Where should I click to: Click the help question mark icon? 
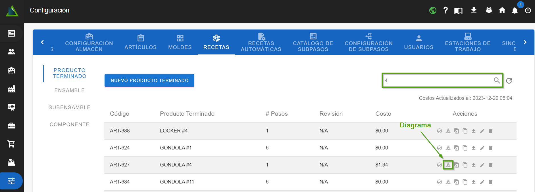[x=446, y=10]
